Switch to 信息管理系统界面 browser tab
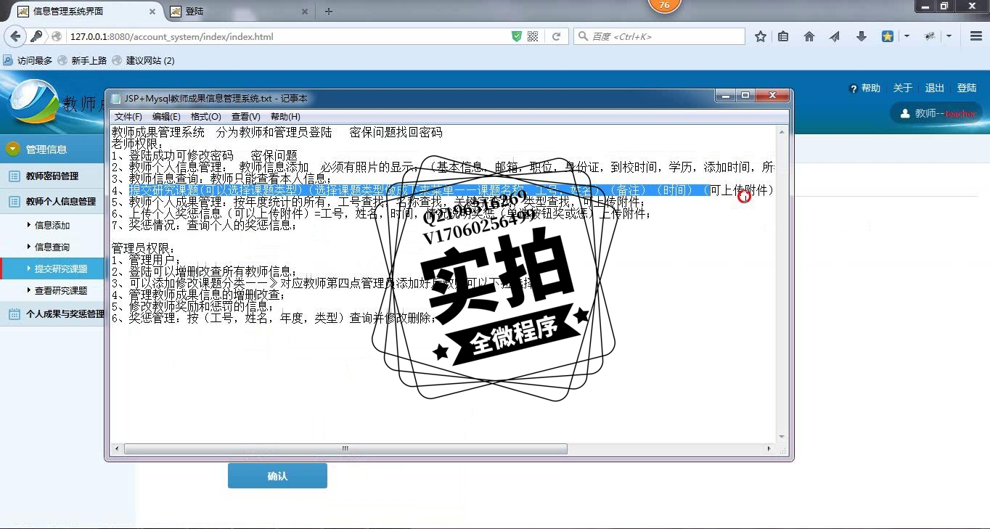Screen dimensions: 990x529 coord(84,11)
